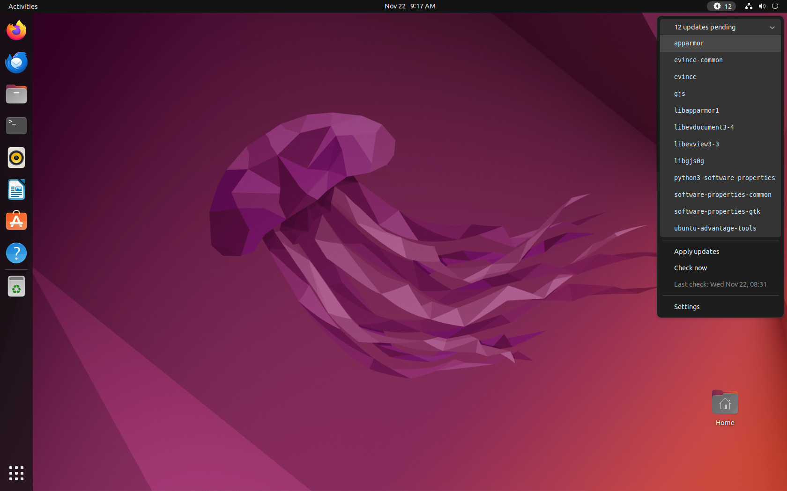Click the libevview3-3 entry
787x491 pixels.
[720, 144]
